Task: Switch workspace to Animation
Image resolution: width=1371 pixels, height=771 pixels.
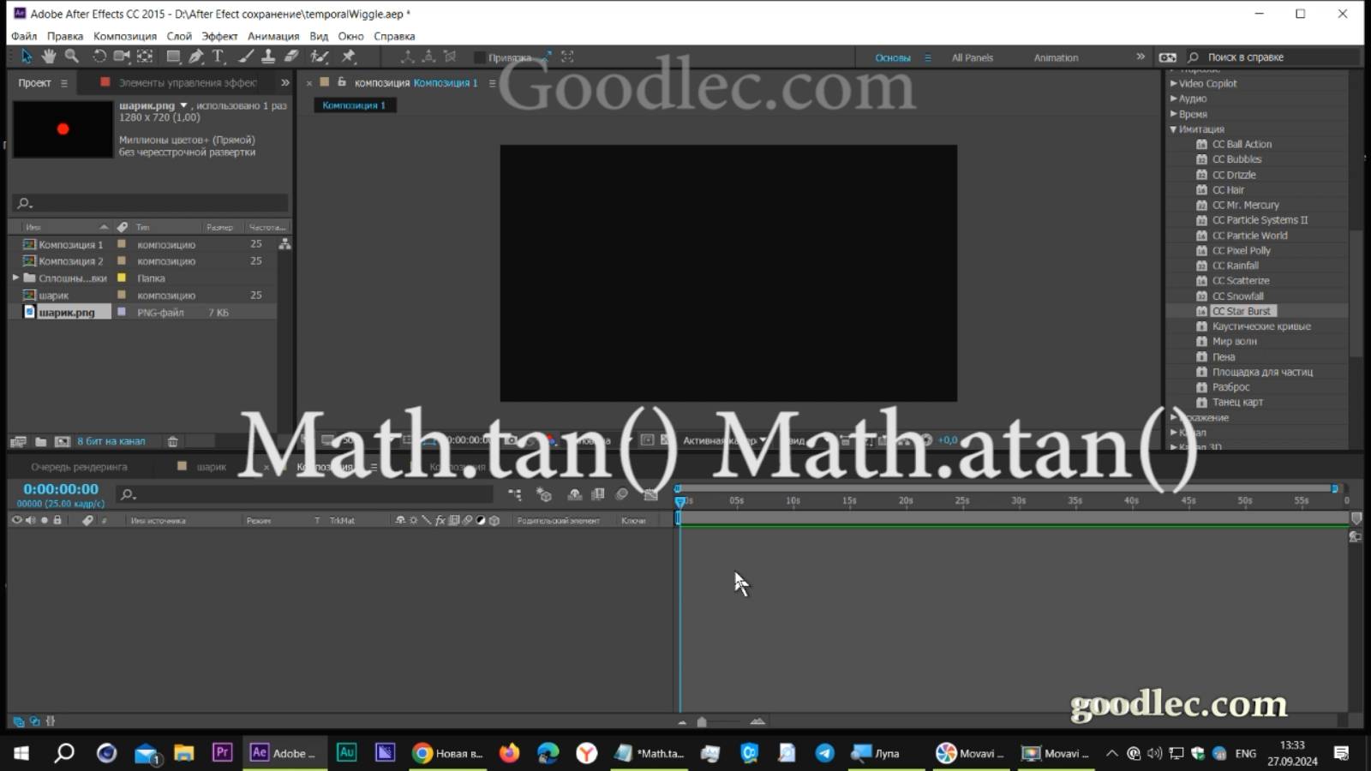Action: [1055, 57]
